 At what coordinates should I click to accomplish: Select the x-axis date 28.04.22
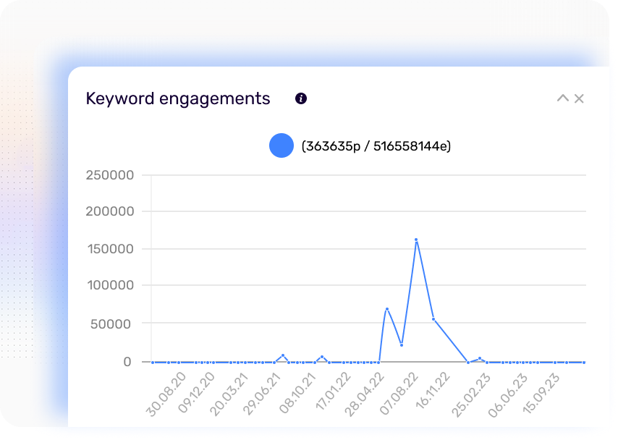pos(365,394)
